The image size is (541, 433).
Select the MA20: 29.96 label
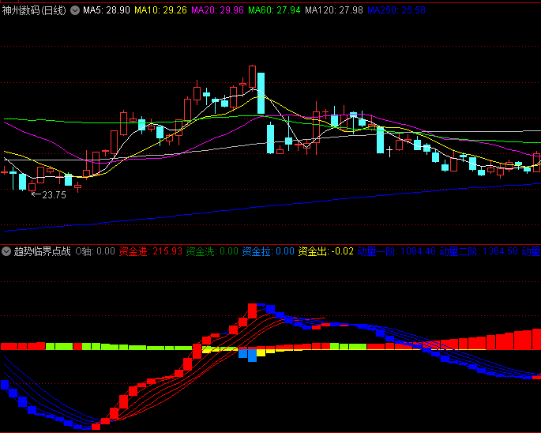(217, 10)
